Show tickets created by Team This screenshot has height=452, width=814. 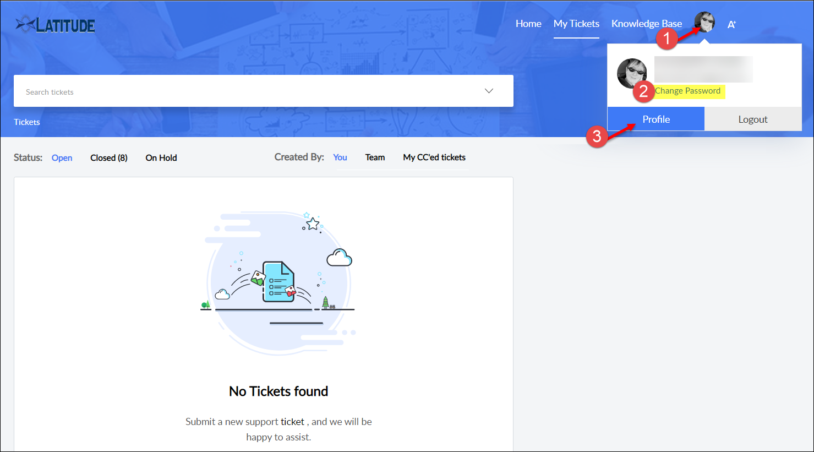(x=375, y=157)
